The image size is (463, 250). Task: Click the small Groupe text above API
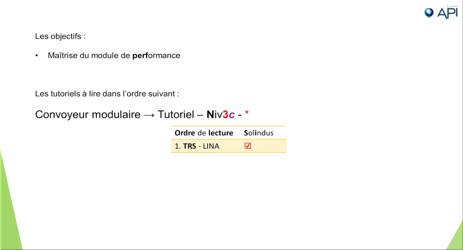click(452, 6)
